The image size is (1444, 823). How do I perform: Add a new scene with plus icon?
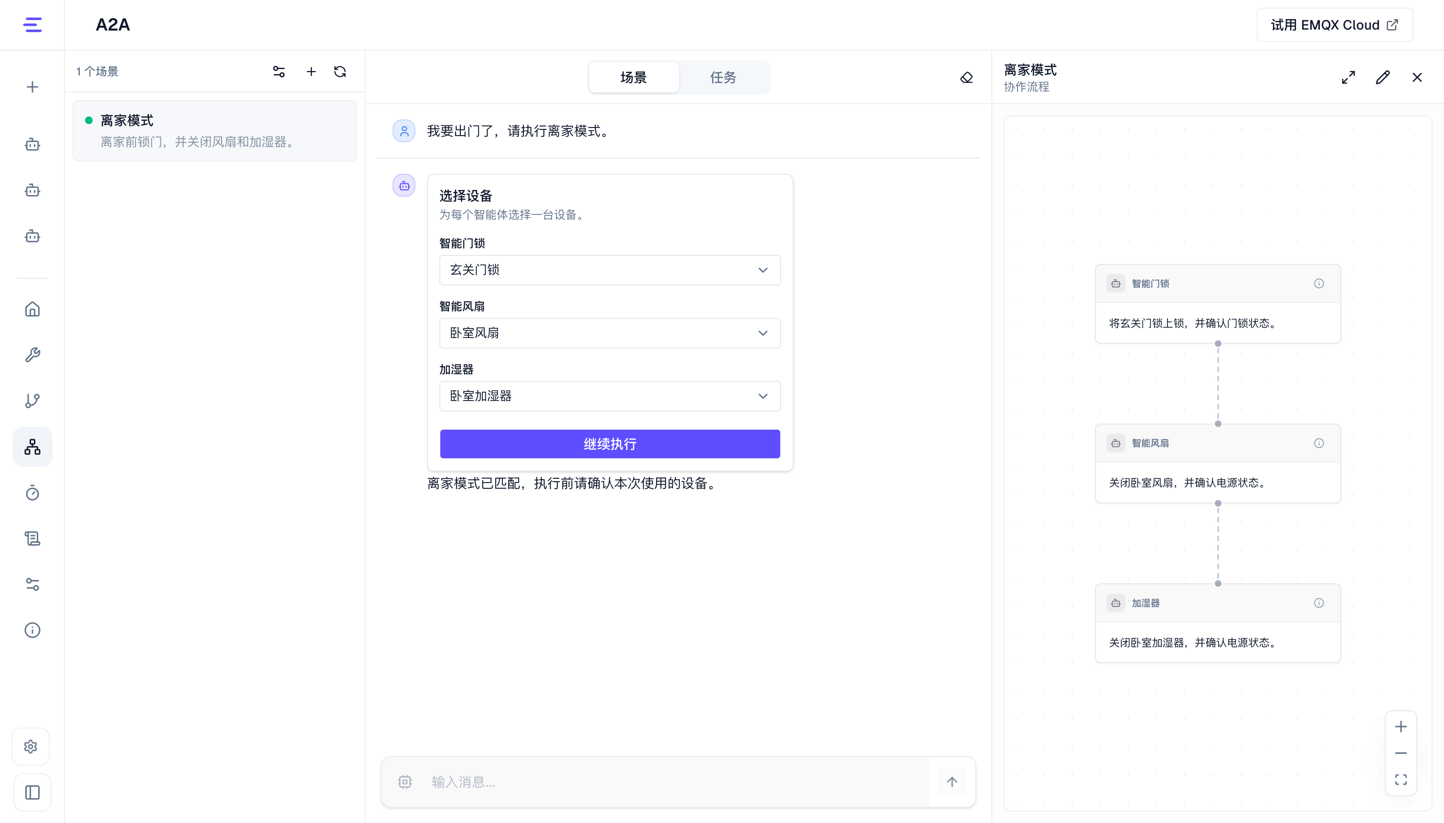(311, 72)
